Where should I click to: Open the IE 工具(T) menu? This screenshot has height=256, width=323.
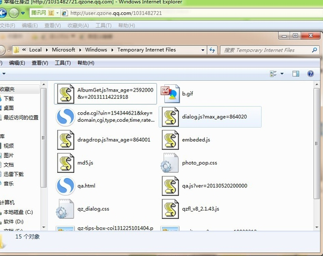click(x=104, y=25)
